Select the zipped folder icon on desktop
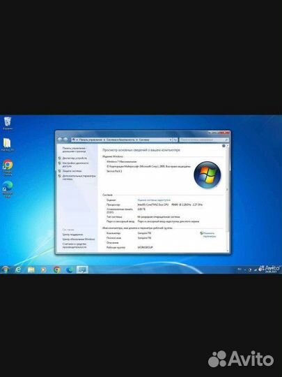Image resolution: width=282 pixels, height=377 pixels. click(x=8, y=145)
